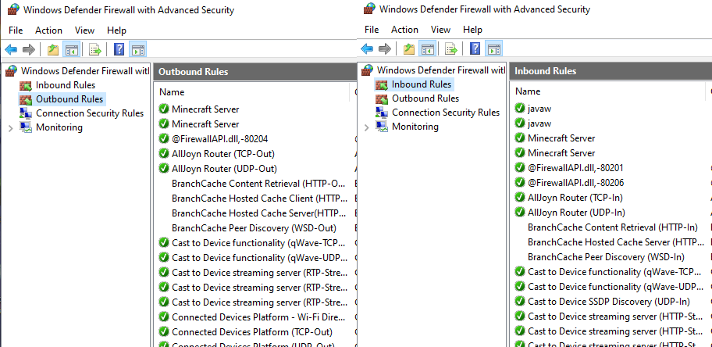This screenshot has width=712, height=347.
Task: Click the Help question-mark icon in Outbound Rules window
Action: point(119,49)
